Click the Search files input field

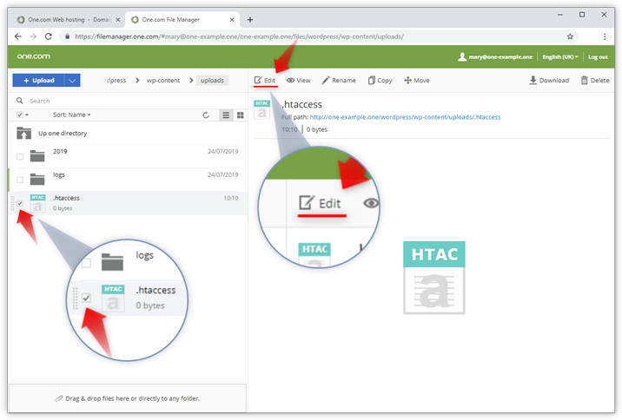(x=104, y=101)
